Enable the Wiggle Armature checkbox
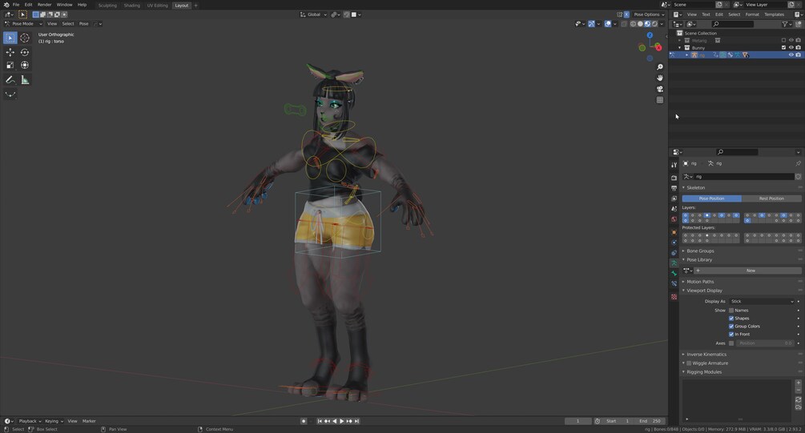This screenshot has height=433, width=805. [689, 363]
